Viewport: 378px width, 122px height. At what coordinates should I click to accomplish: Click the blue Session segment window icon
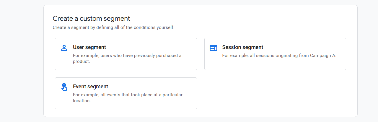click(x=213, y=48)
